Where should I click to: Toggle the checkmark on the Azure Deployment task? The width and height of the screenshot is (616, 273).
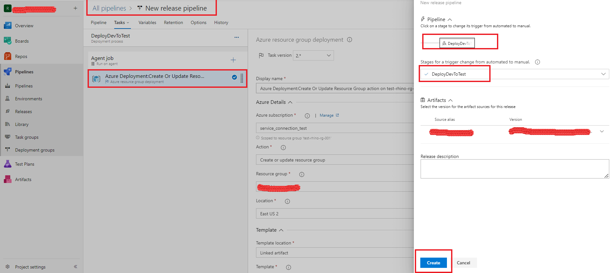234,77
